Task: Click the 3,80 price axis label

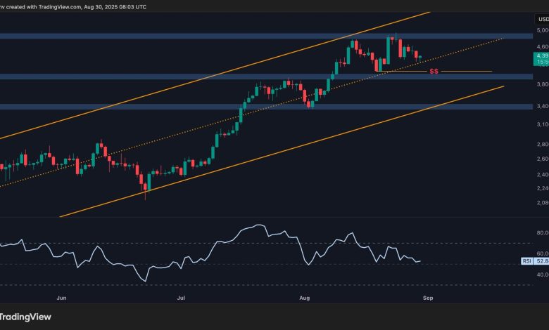Action: 543,84
